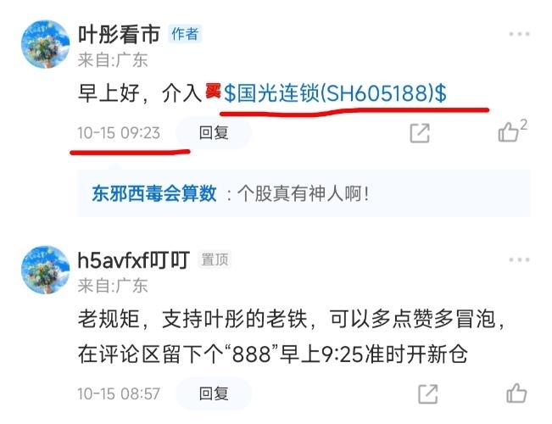This screenshot has width=552, height=424.
Task: Open username 叶彤看市 profile
Action: tap(119, 35)
